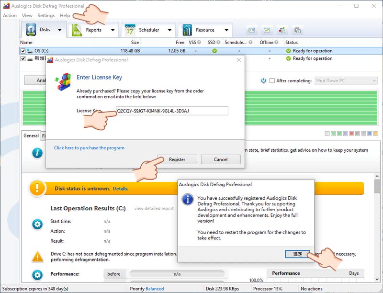Click the power icon beside After completing

click(263, 81)
